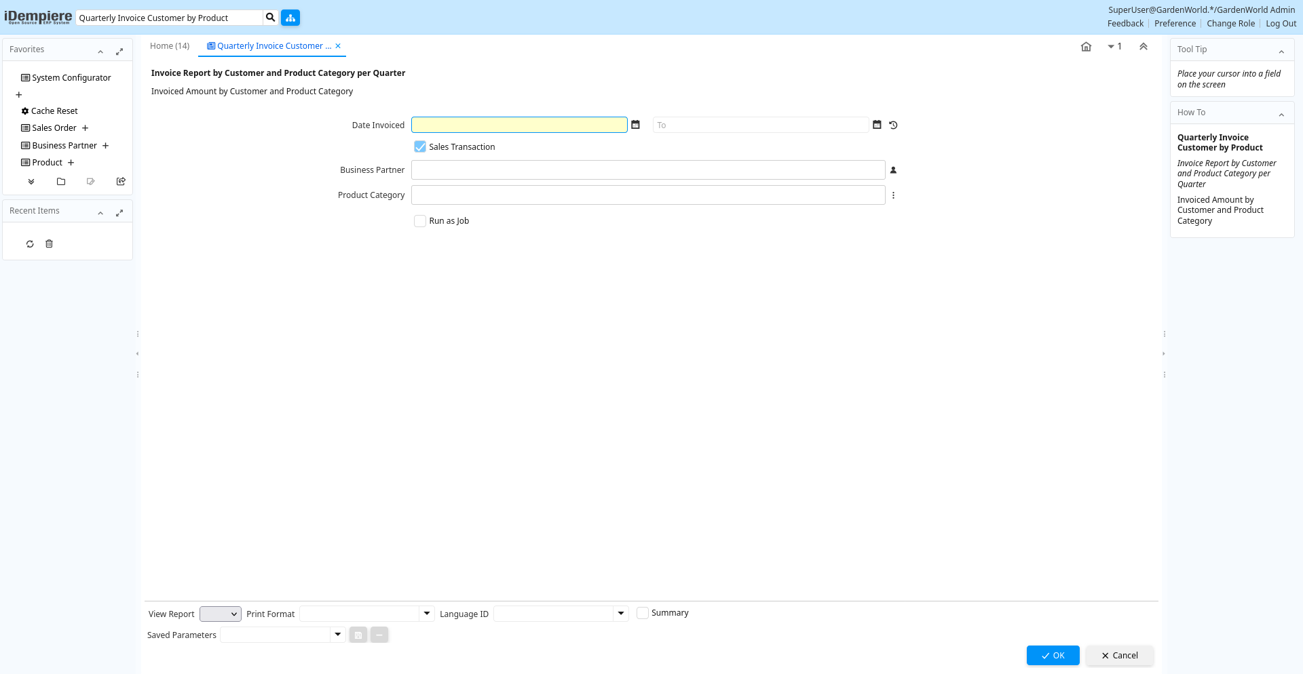
Task: Open the menu tree icon button
Action: pos(290,18)
